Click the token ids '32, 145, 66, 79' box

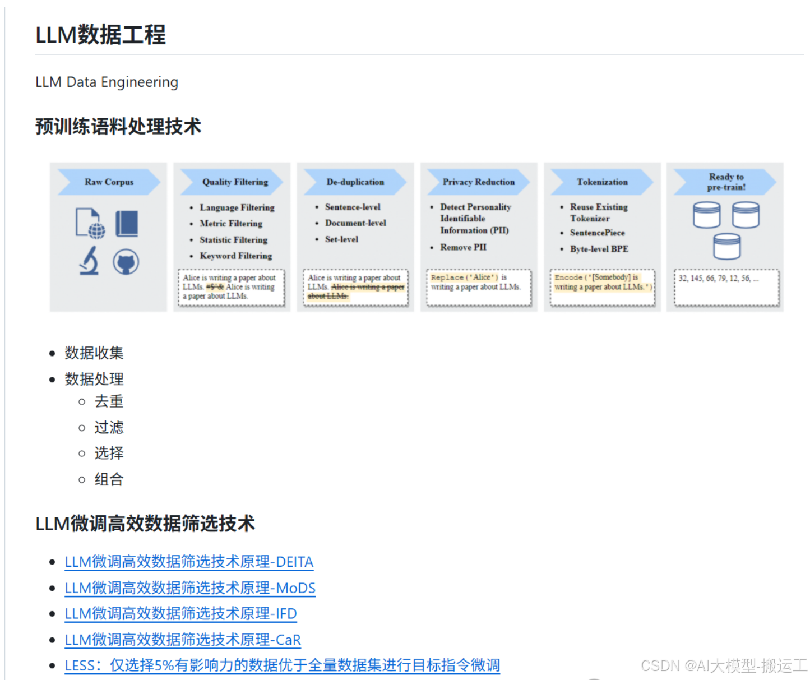pyautogui.click(x=726, y=288)
